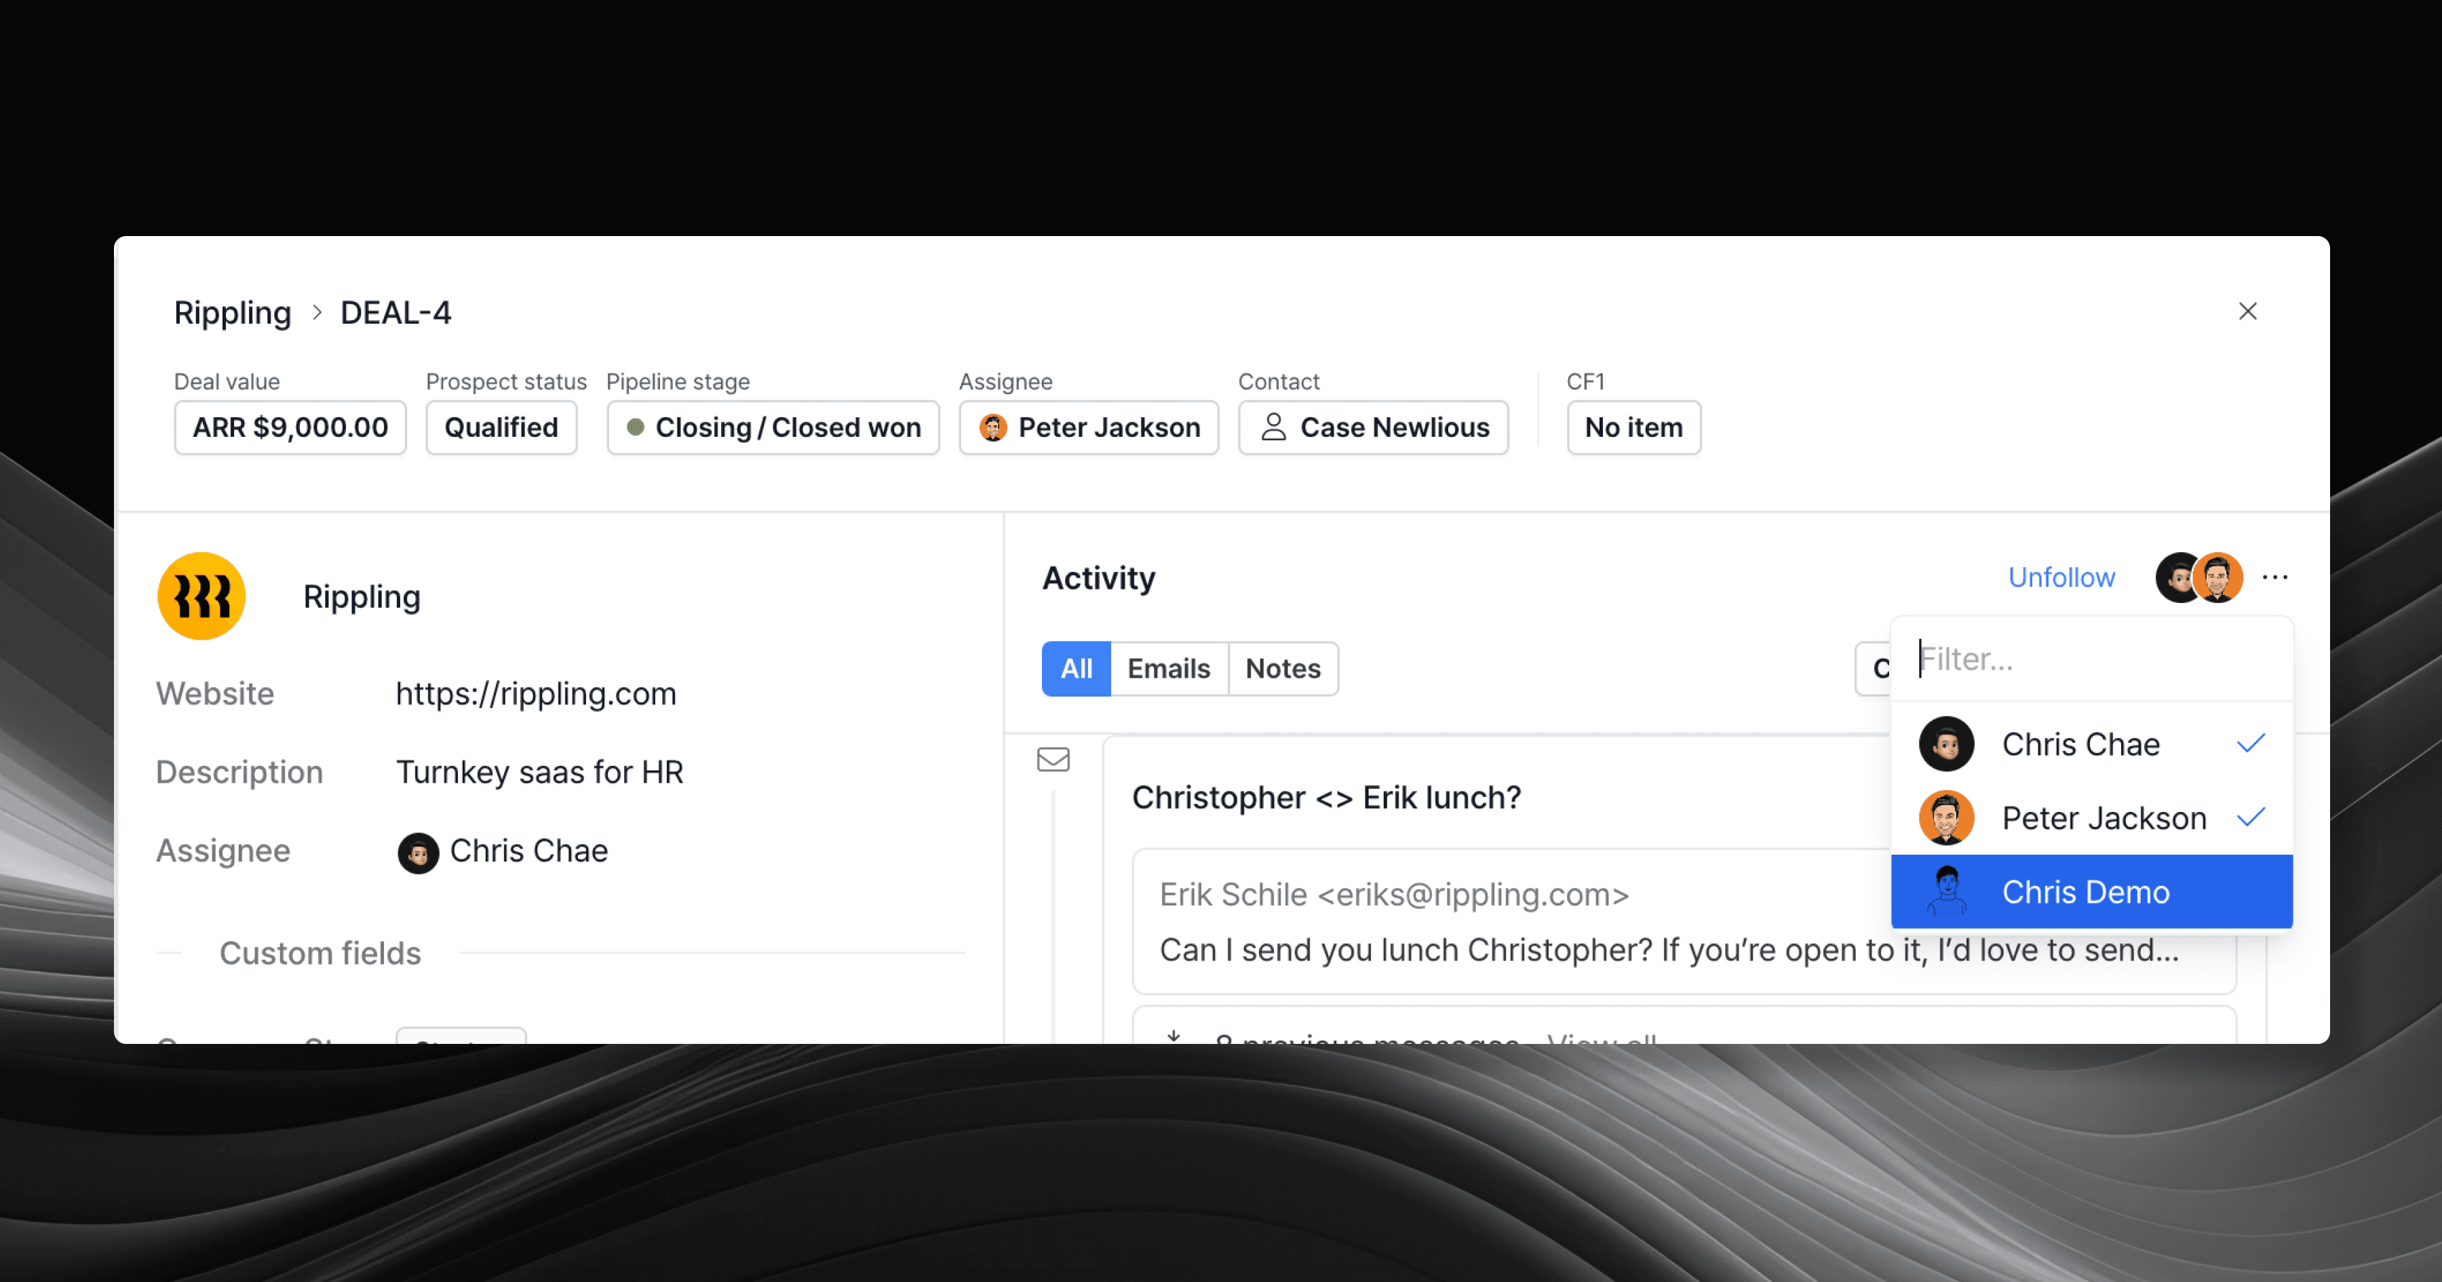Image resolution: width=2442 pixels, height=1282 pixels.
Task: Click the breadcrumb chevron after Rippling
Action: [317, 313]
